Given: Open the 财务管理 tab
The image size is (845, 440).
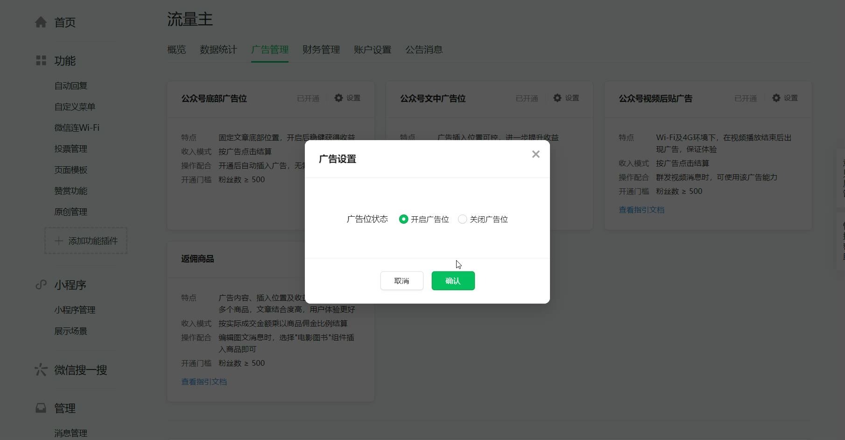Looking at the screenshot, I should (321, 50).
